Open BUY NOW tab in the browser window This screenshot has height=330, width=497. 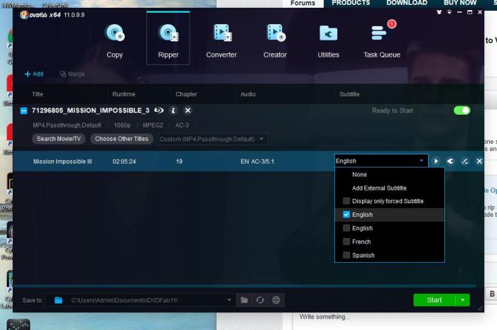pyautogui.click(x=460, y=3)
